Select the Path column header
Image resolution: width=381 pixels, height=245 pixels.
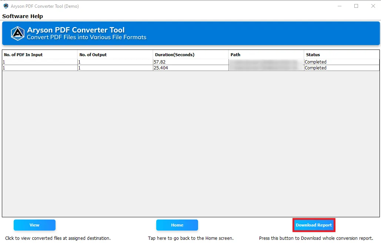(266, 55)
